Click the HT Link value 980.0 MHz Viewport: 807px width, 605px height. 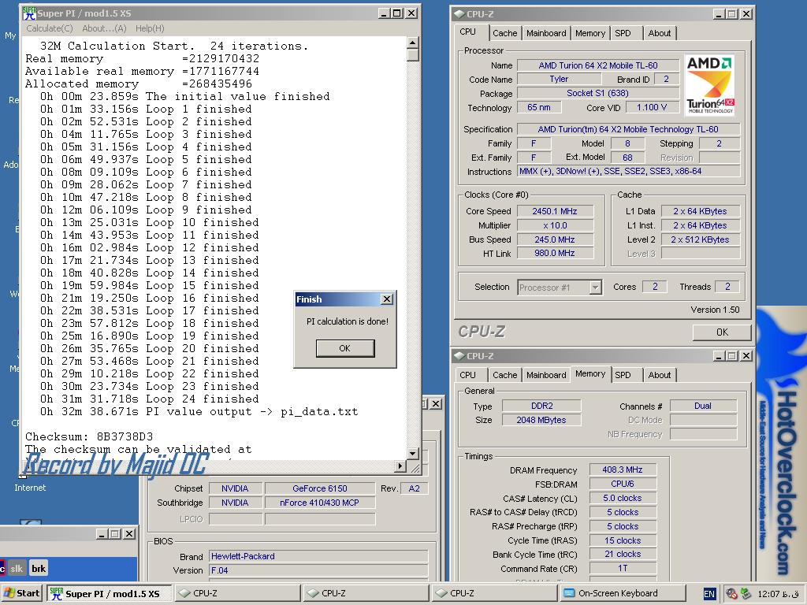click(x=555, y=253)
